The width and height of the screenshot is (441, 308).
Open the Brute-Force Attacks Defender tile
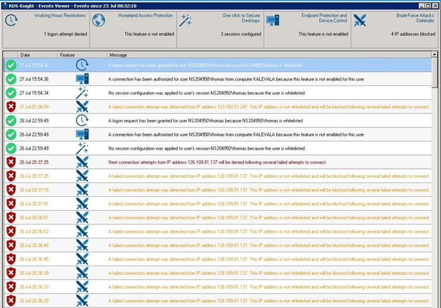394,30
